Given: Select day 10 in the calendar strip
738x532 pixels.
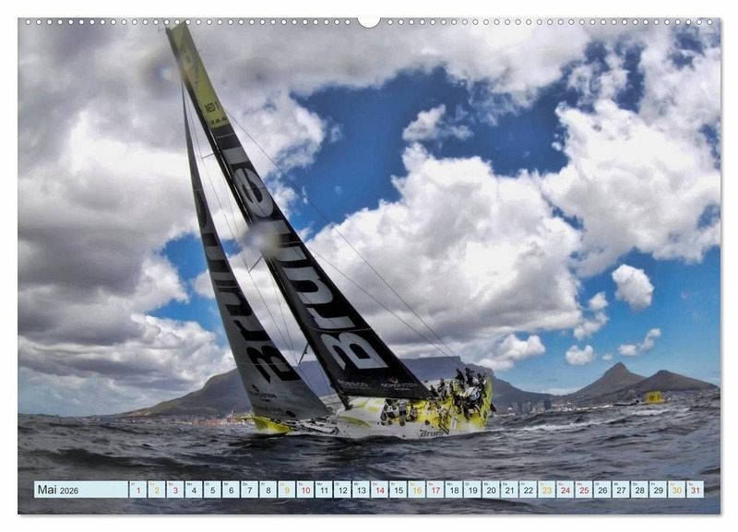Looking at the screenshot, I should point(304,490).
